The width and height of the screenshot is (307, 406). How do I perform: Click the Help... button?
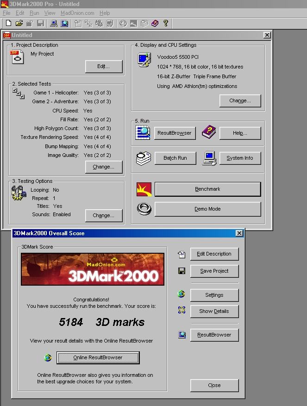coord(240,133)
